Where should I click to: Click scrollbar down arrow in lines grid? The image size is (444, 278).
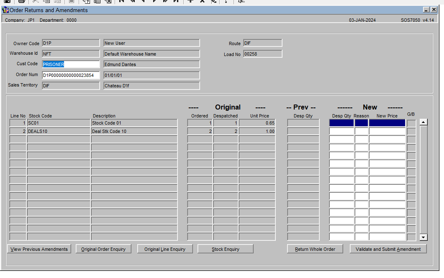point(423,237)
